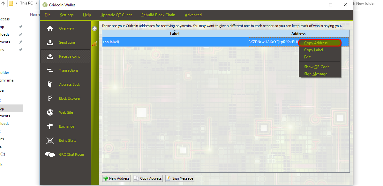Go to the Send coins page
The height and width of the screenshot is (186, 383).
65,42
